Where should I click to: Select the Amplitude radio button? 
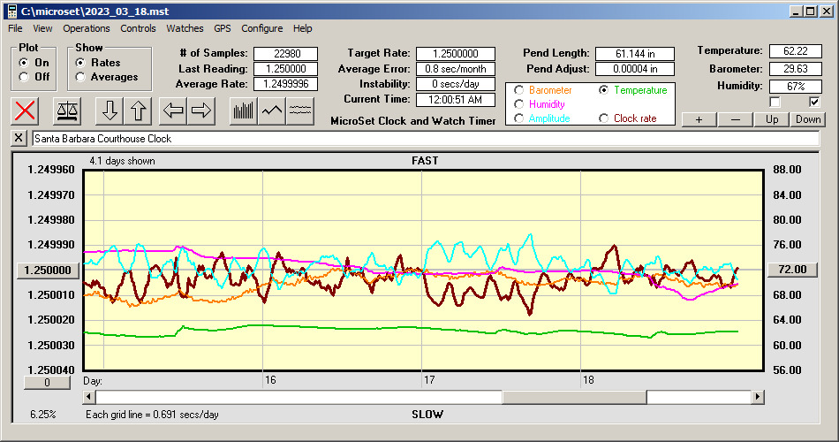click(x=518, y=118)
